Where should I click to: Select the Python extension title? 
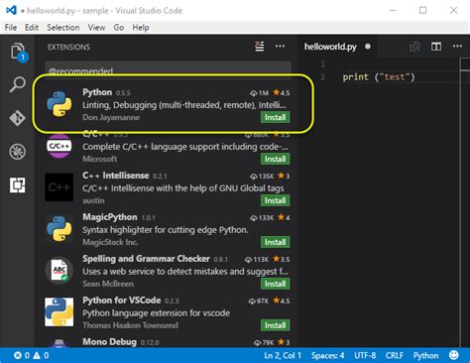(97, 92)
